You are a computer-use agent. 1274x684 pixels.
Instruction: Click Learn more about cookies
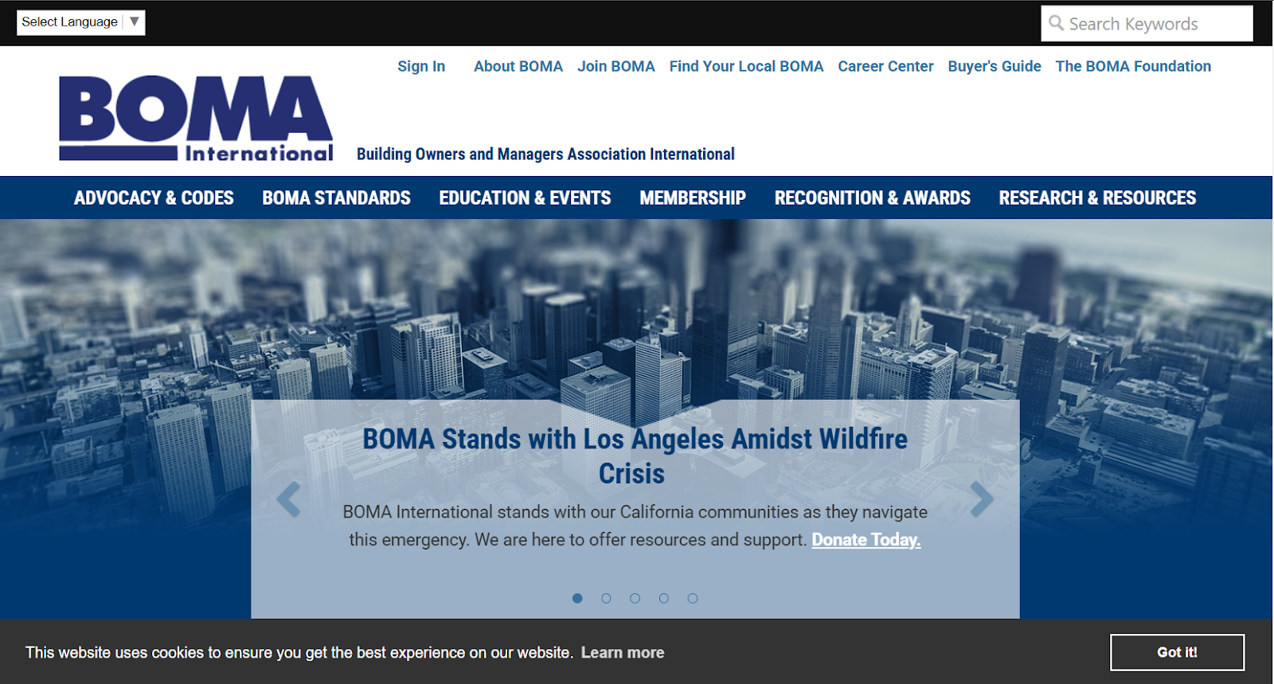tap(623, 653)
